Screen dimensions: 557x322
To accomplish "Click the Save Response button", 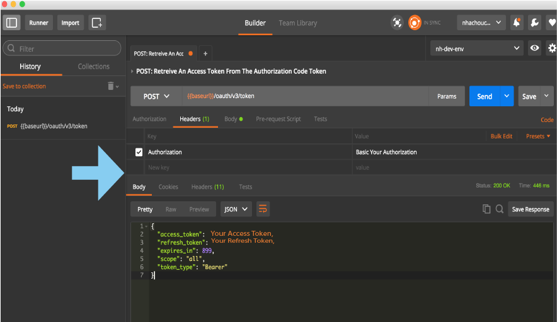I will 530,209.
